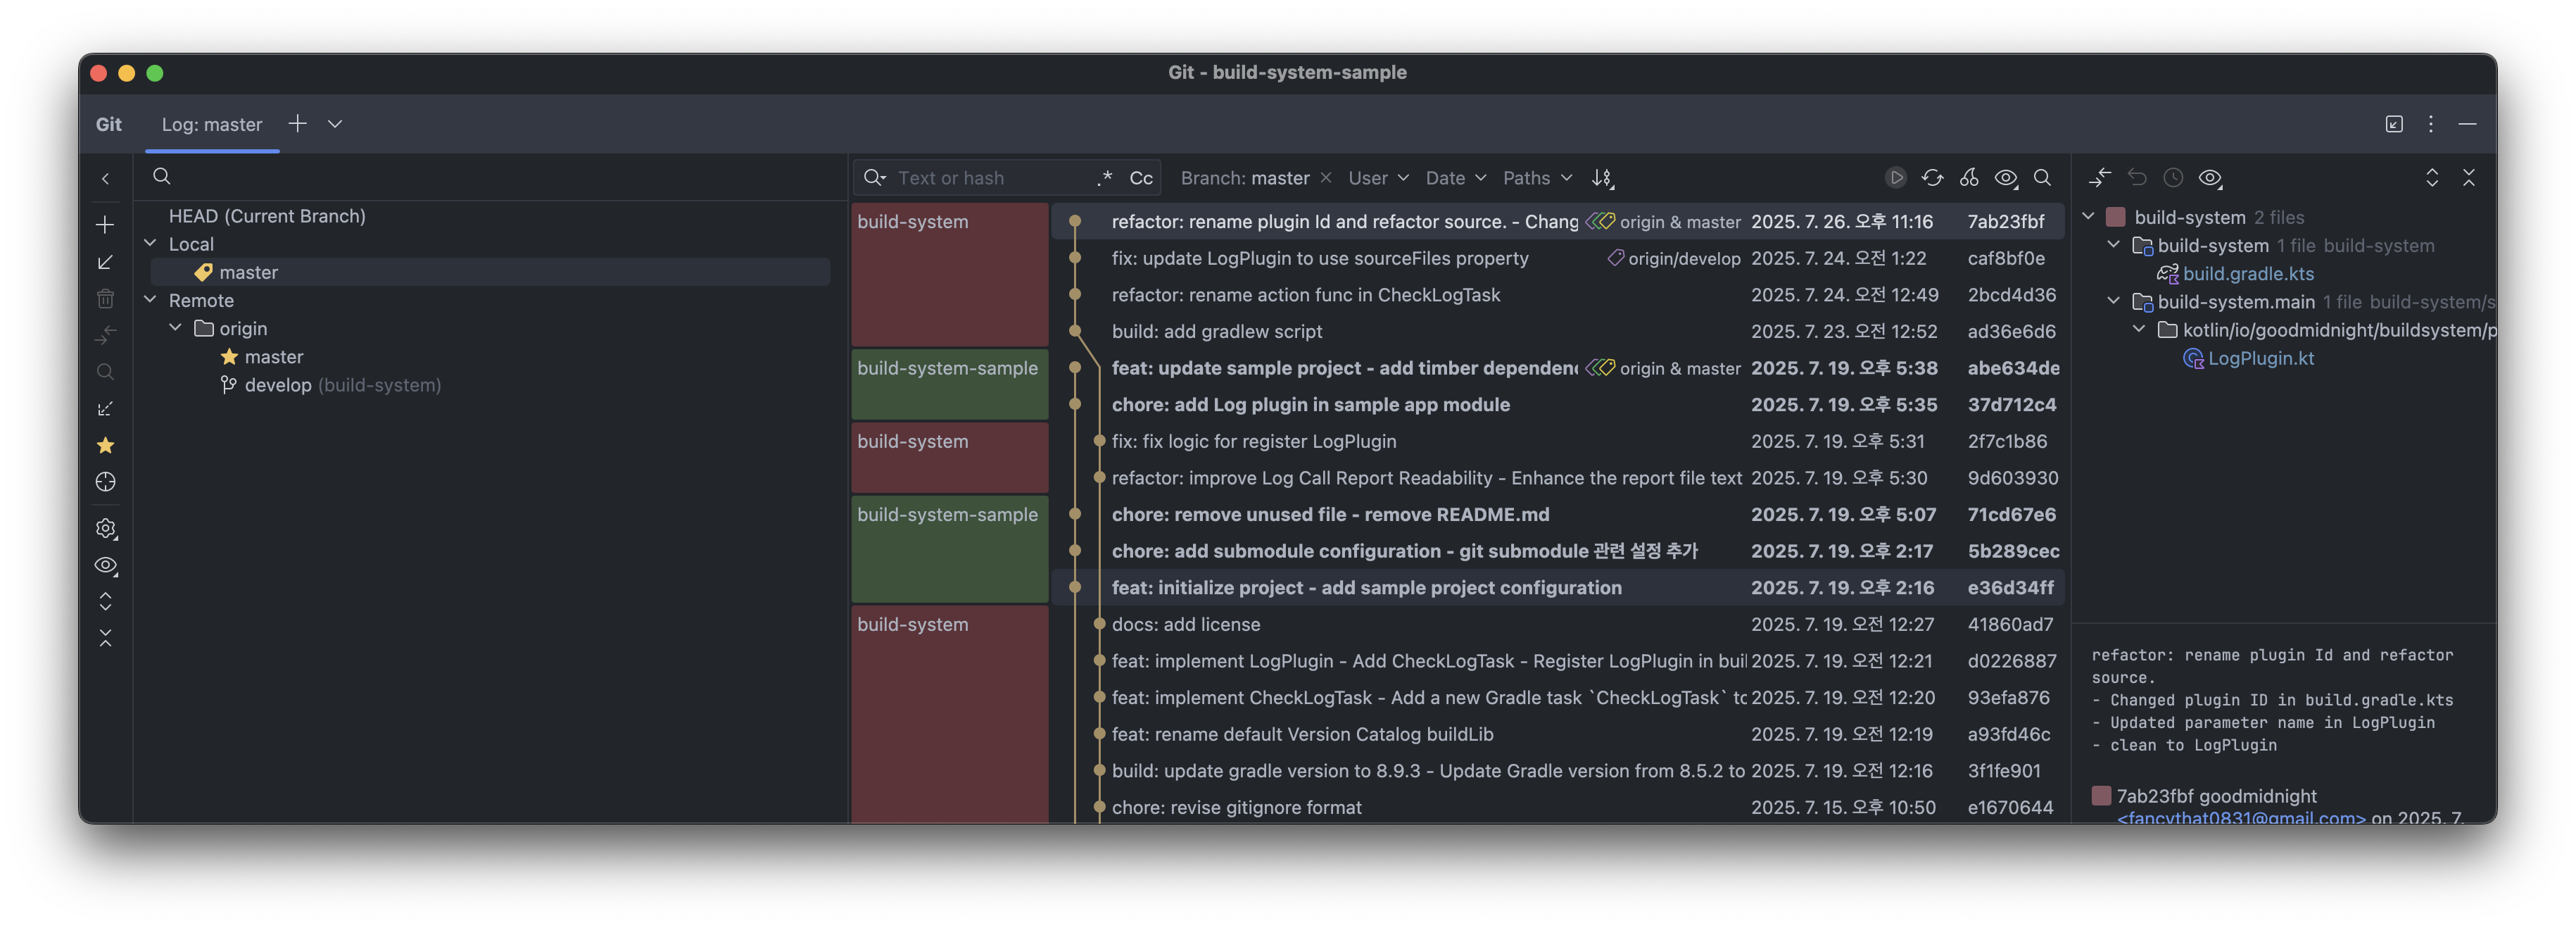Image resolution: width=2576 pixels, height=928 pixels.
Task: Open branches settings gear icon
Action: (x=105, y=528)
